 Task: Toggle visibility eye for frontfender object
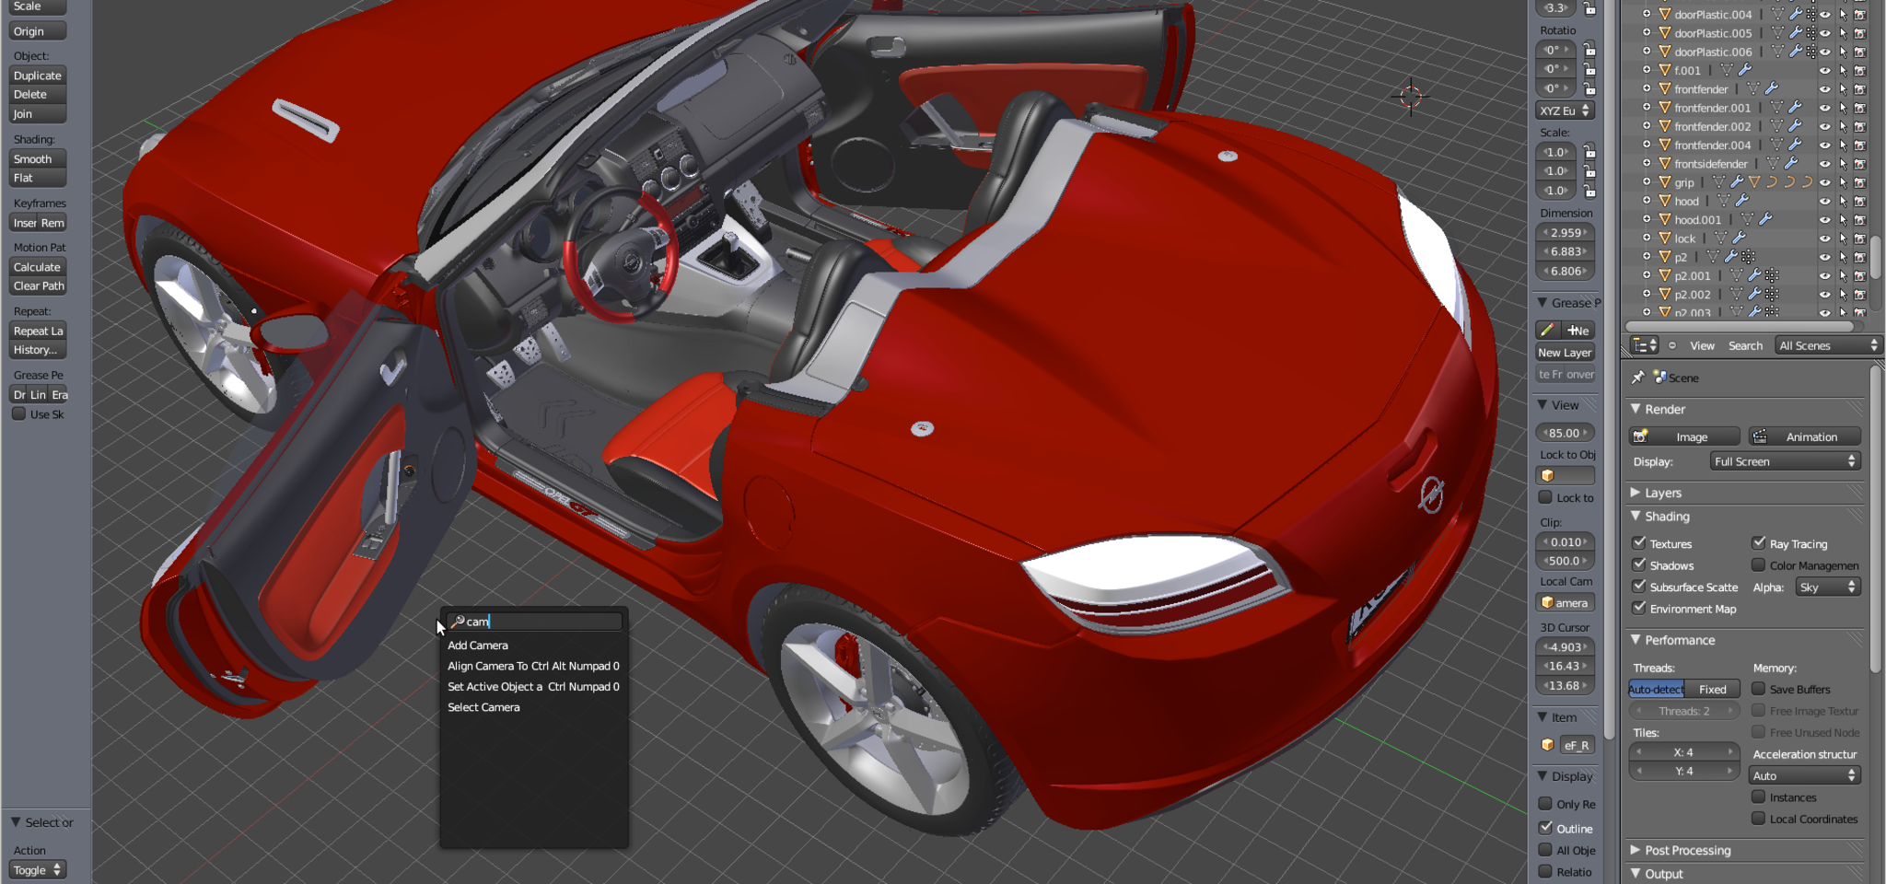click(1824, 89)
